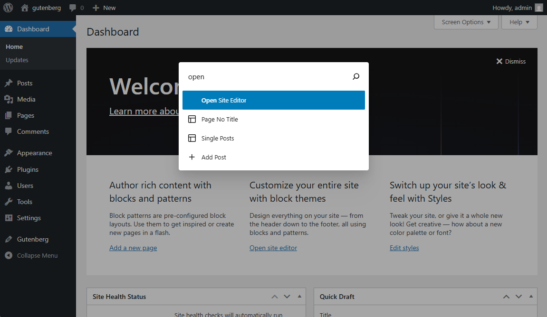The height and width of the screenshot is (317, 547).
Task: Click the WordPress logo in admin bar
Action: coord(8,8)
